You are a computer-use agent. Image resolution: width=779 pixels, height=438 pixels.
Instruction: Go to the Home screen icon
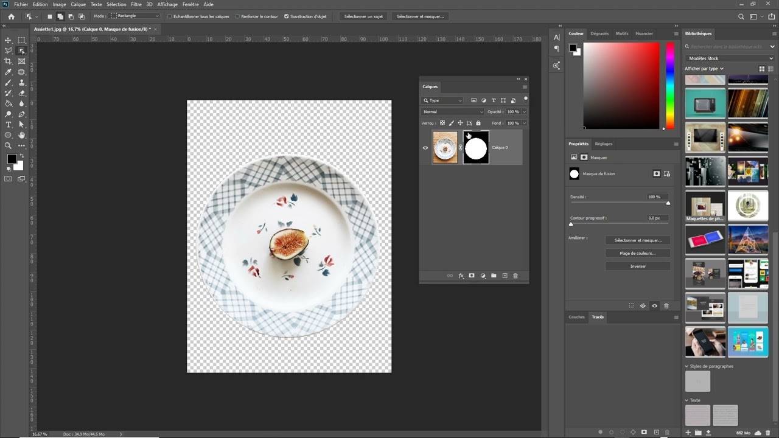pos(11,16)
